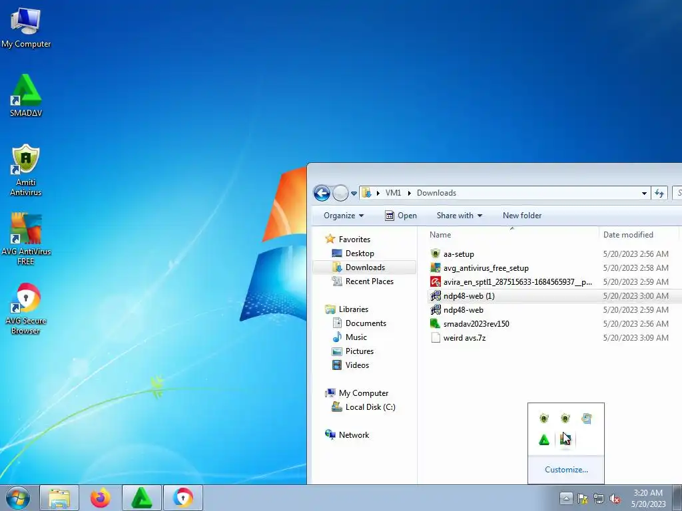Click VM1 in the address path

pos(393,193)
